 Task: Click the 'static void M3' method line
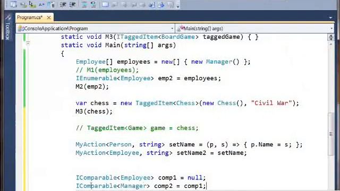[159, 37]
